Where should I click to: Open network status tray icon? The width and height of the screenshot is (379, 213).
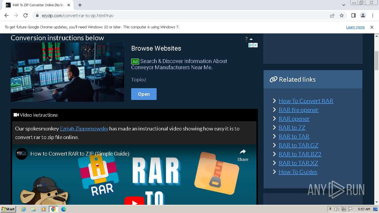click(343, 209)
